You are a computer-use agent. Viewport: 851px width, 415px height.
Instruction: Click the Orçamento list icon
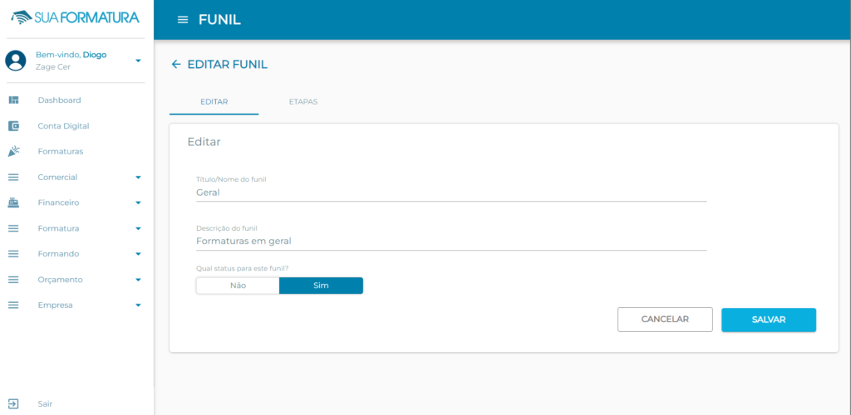[x=13, y=280]
